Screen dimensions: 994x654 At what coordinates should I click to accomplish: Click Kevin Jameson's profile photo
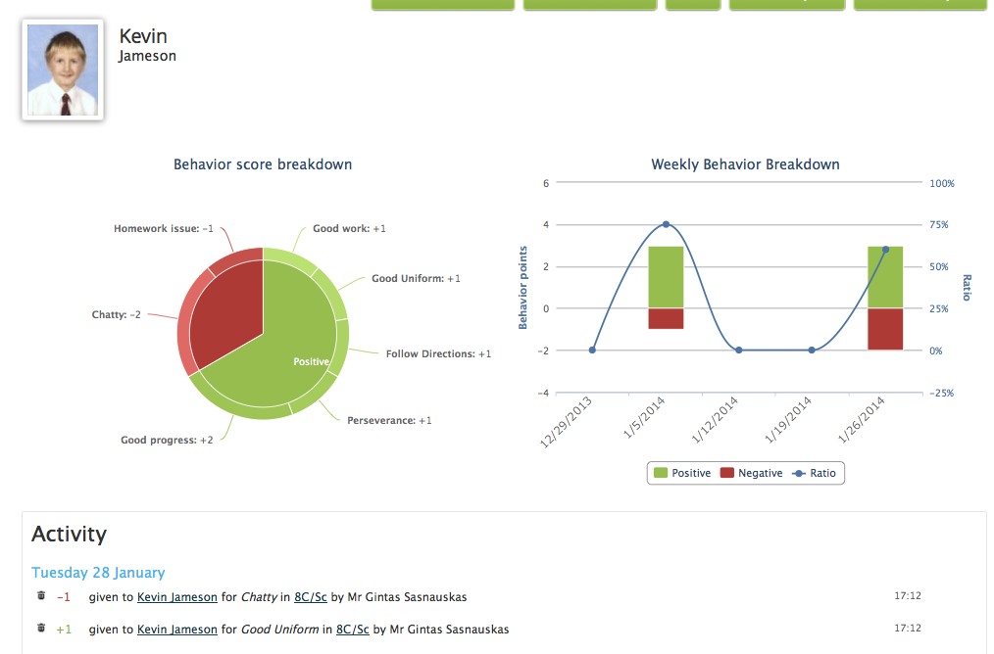click(x=63, y=70)
